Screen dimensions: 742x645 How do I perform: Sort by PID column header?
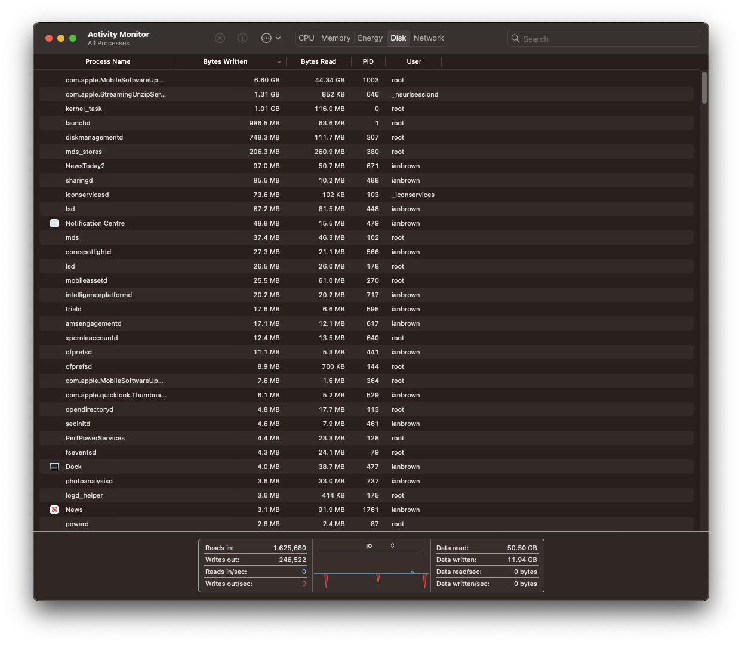pos(368,61)
